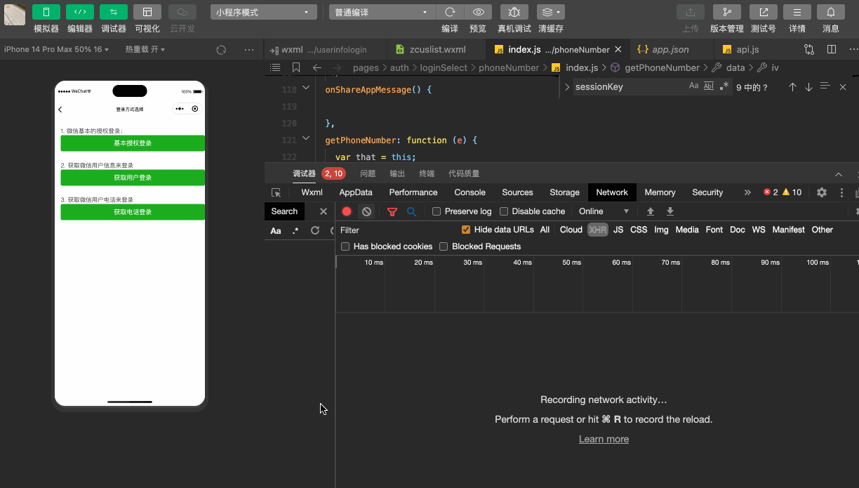Click the network request filter funnel icon
The width and height of the screenshot is (859, 488).
(392, 211)
